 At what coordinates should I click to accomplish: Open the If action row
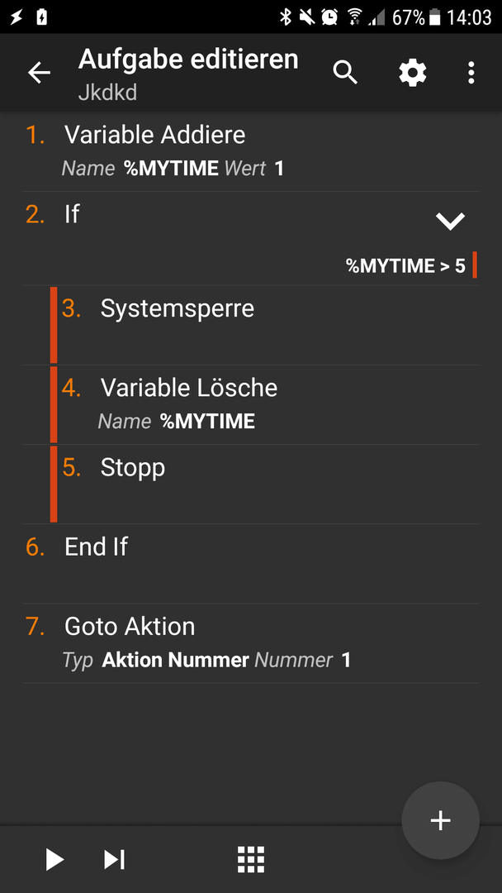click(251, 238)
